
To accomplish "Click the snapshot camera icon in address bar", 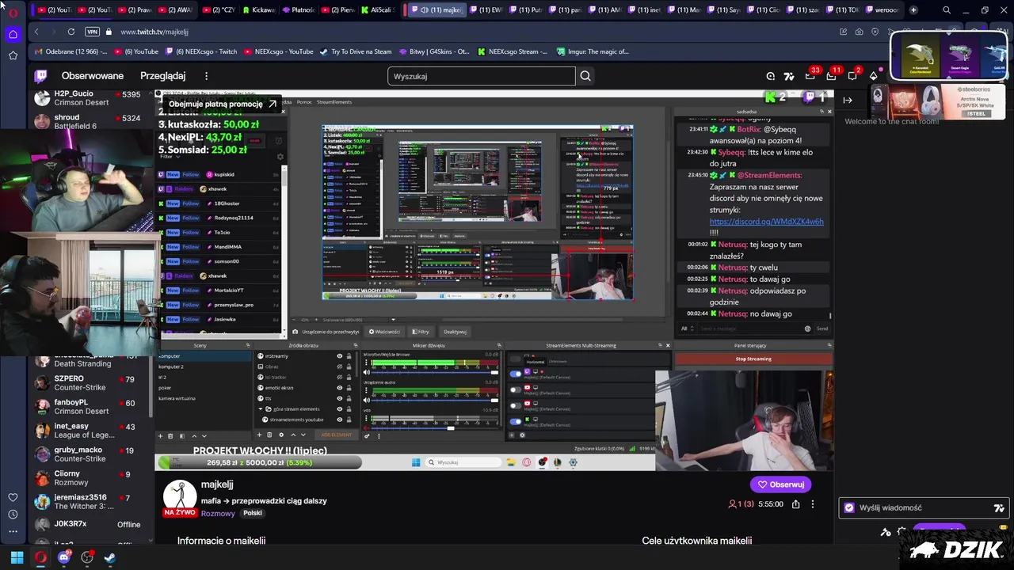I will (860, 32).
